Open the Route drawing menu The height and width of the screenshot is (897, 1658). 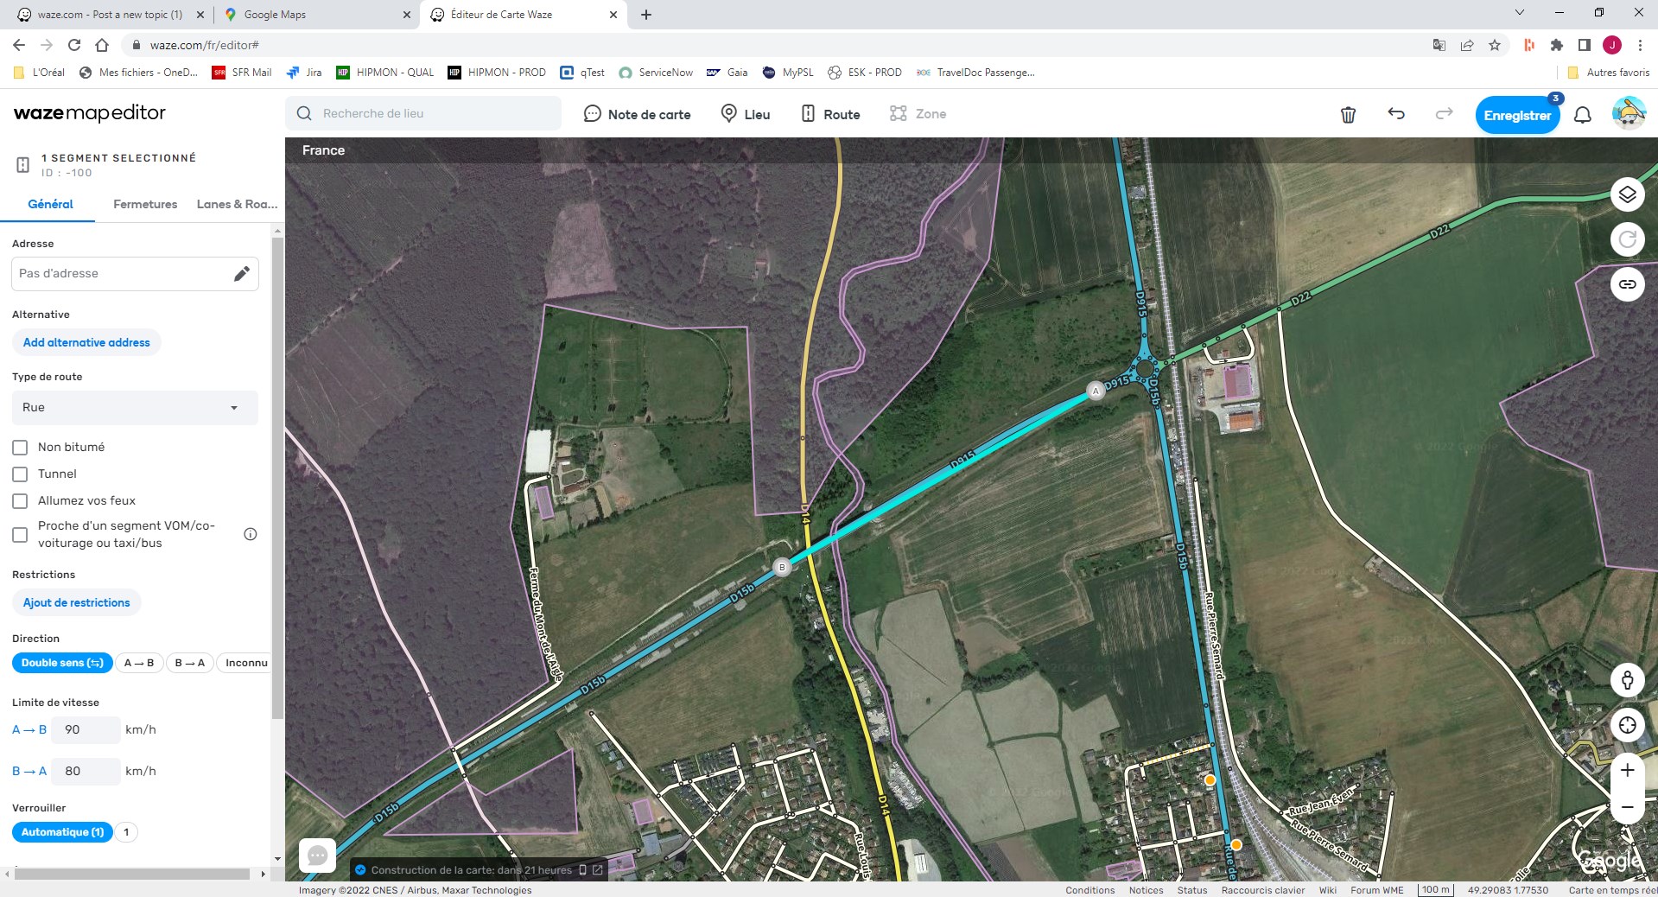(x=830, y=114)
